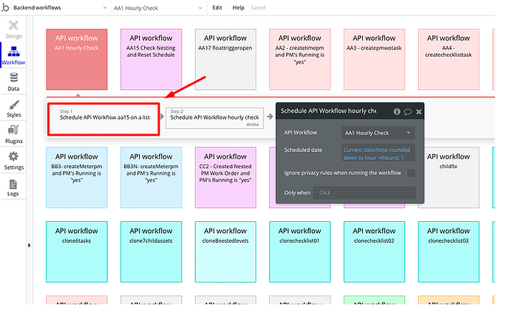Select the AA2 - createtimepm workflow card
Viewport: 510px width, 315px height.
[300, 59]
